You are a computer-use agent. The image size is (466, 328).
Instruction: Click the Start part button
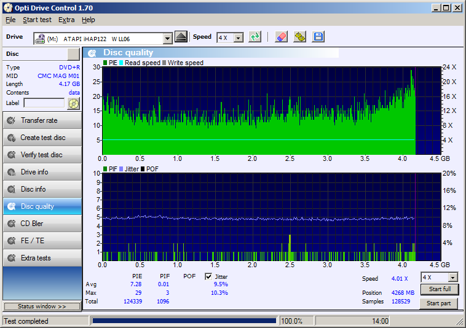click(x=439, y=303)
